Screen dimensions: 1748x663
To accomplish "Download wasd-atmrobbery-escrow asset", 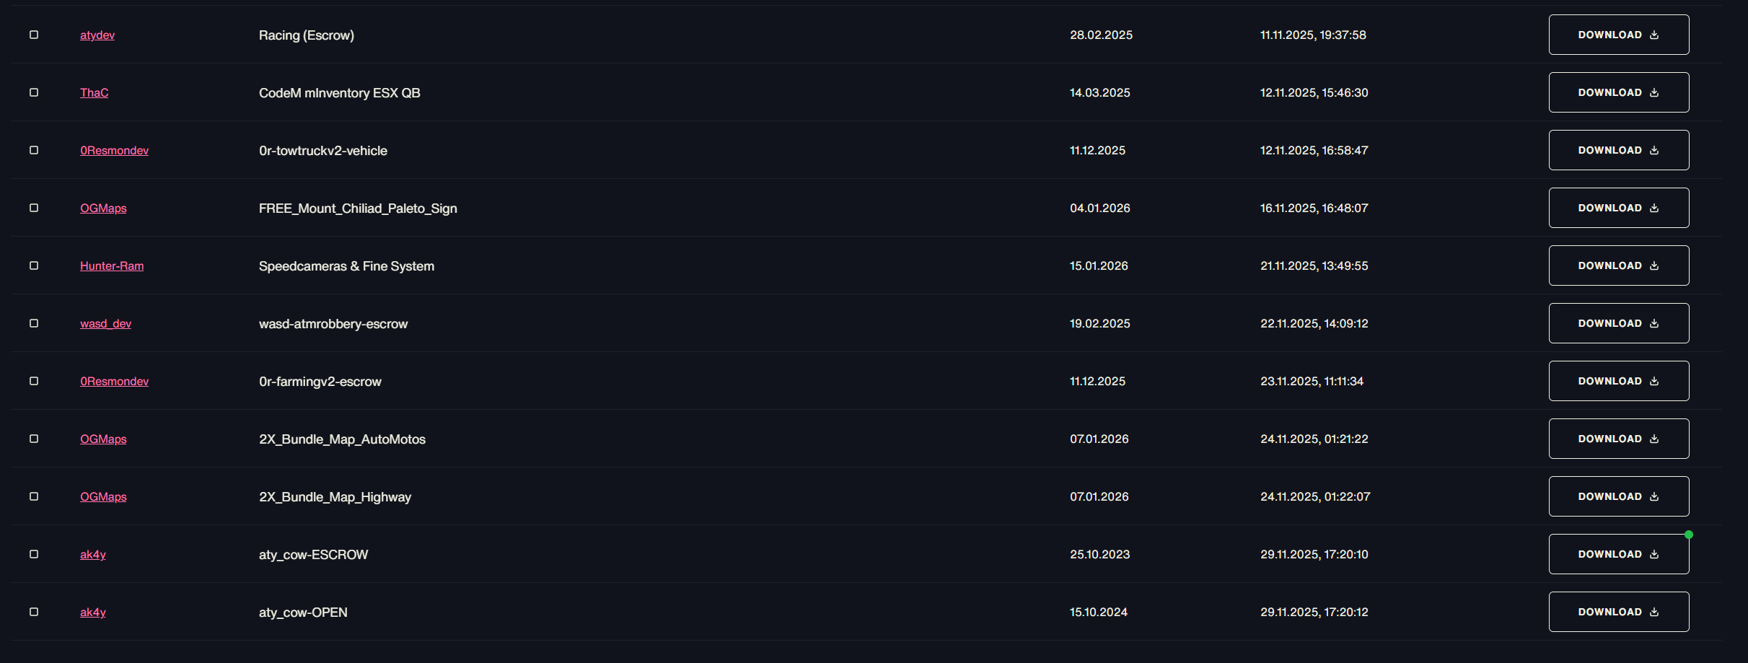I will click(1619, 323).
